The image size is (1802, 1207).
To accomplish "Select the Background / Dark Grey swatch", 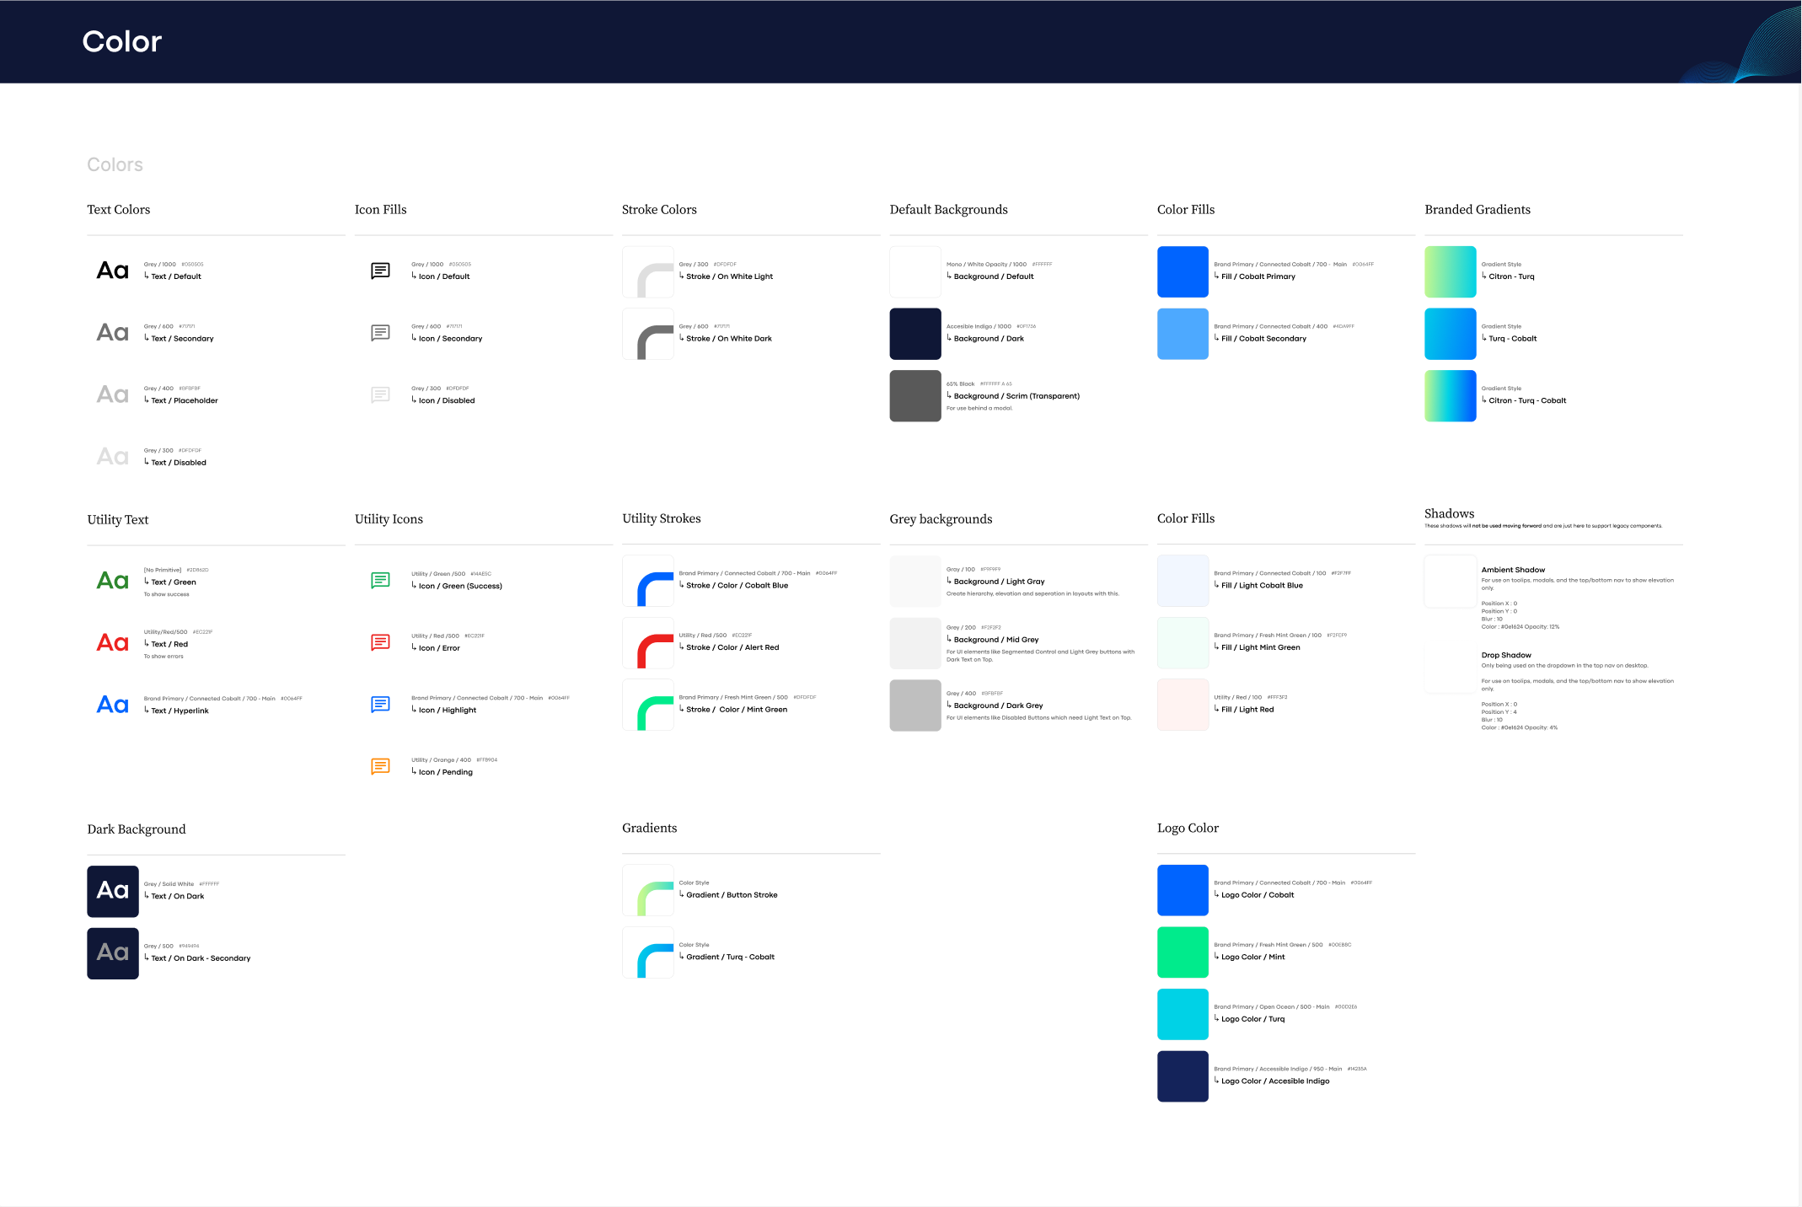I will pyautogui.click(x=914, y=705).
